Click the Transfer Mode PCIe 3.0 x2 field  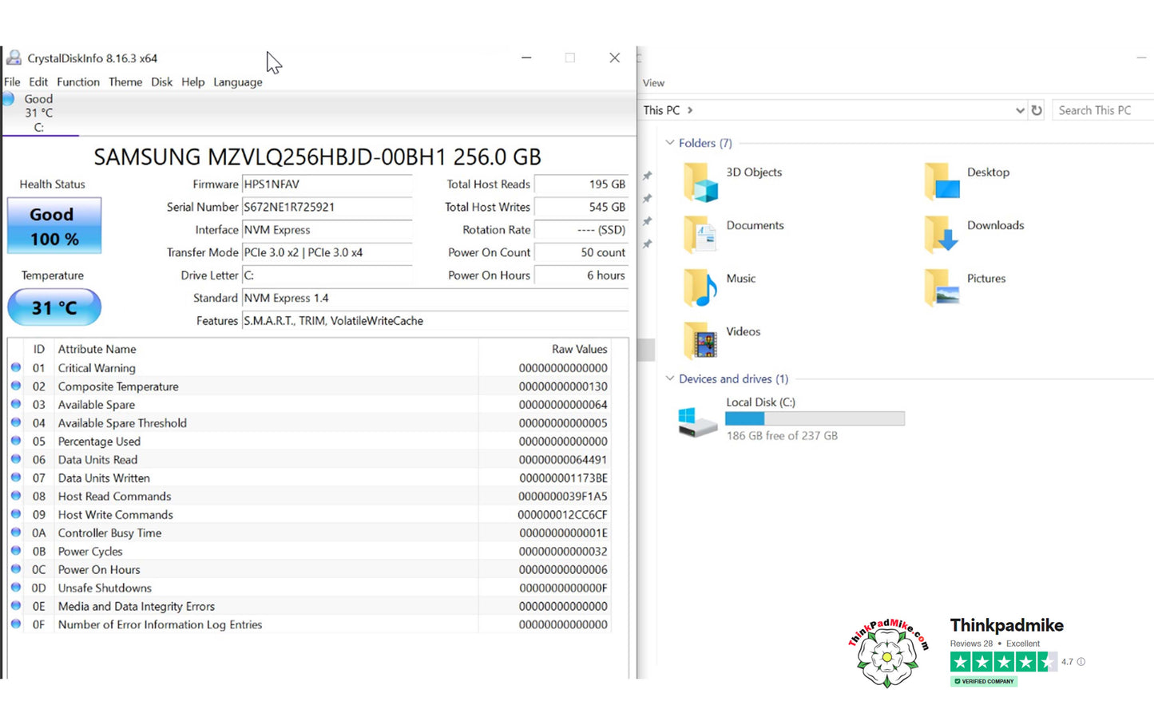pos(327,252)
